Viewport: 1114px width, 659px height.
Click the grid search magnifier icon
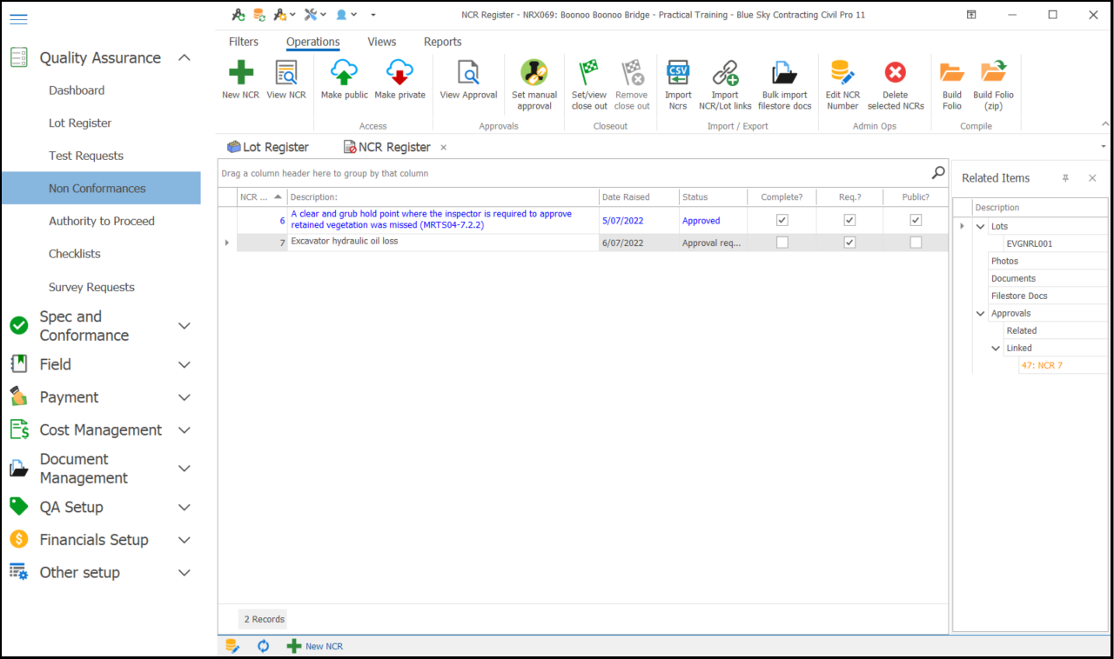[x=938, y=172]
